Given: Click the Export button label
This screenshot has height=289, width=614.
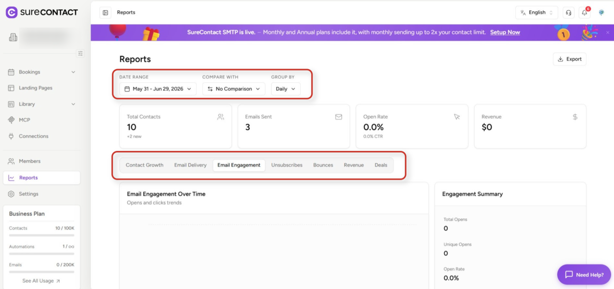Looking at the screenshot, I should pos(574,59).
